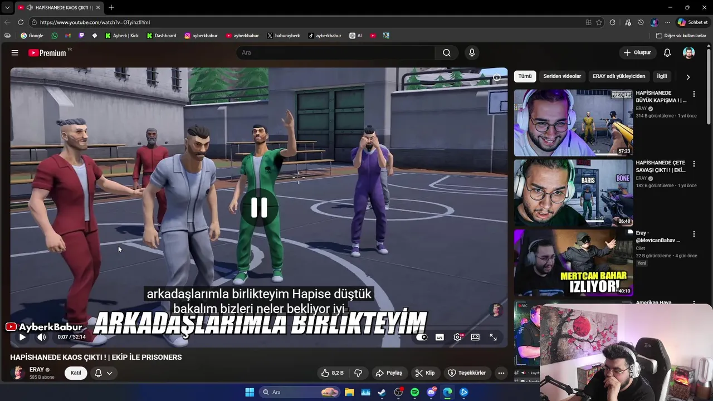Screen dimensions: 713x401
Task: Like the video with 8,2 B likes
Action: [333, 373]
